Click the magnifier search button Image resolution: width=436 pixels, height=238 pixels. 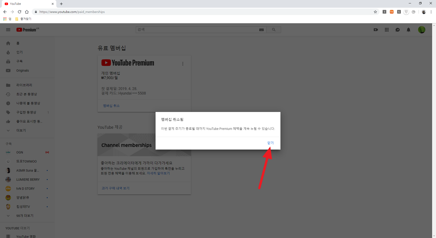pos(274,30)
